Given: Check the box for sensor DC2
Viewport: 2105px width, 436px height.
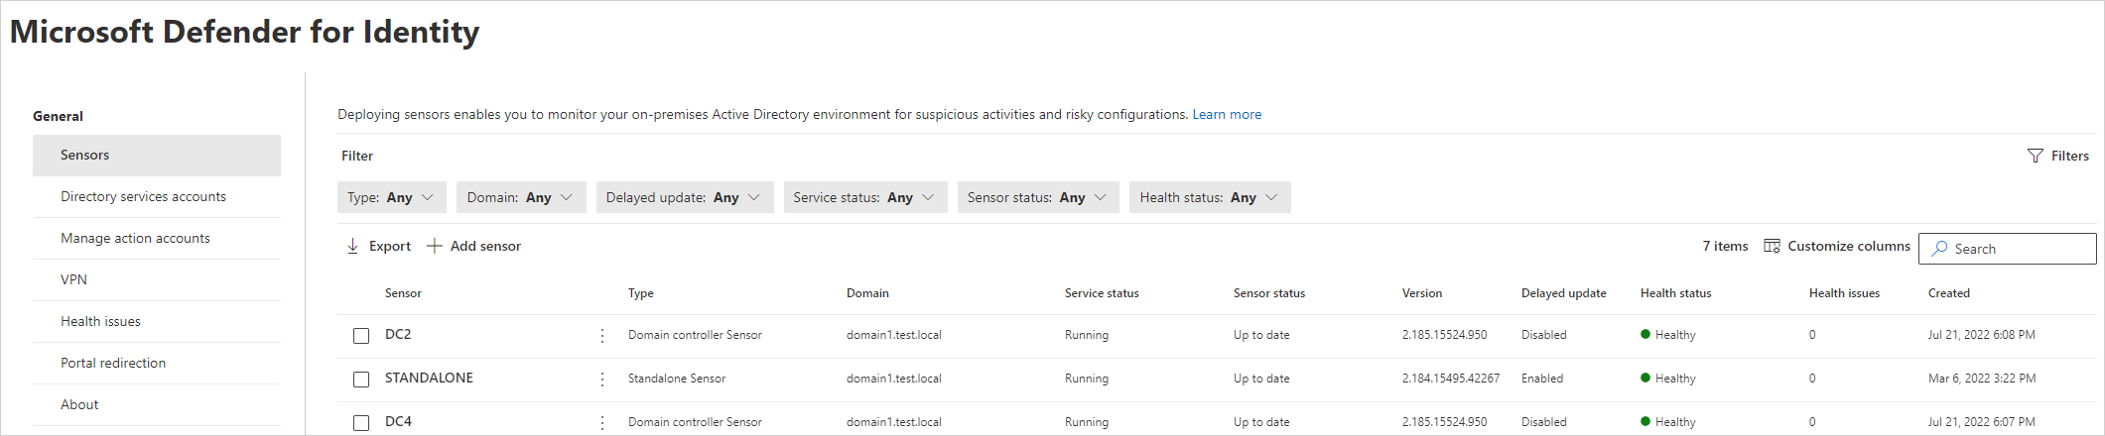Looking at the screenshot, I should tap(361, 336).
